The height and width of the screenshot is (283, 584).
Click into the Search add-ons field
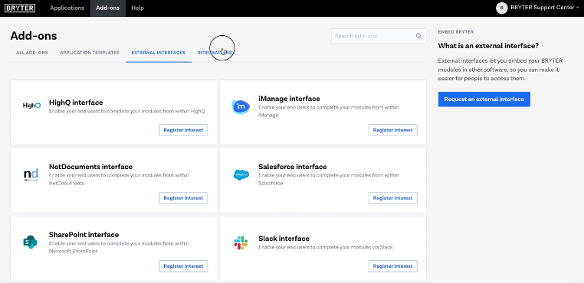pyautogui.click(x=379, y=36)
